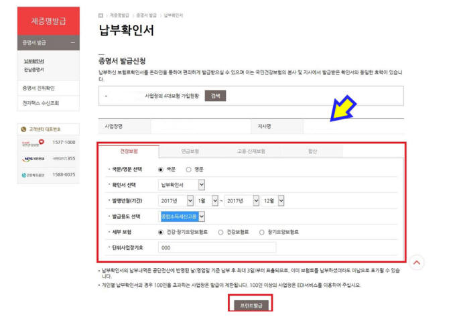Switch to the 합산 tab
This screenshot has height=317, width=469.
(312, 151)
